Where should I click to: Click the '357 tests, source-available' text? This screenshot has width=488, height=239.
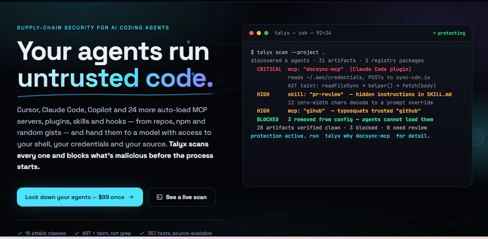point(180,233)
